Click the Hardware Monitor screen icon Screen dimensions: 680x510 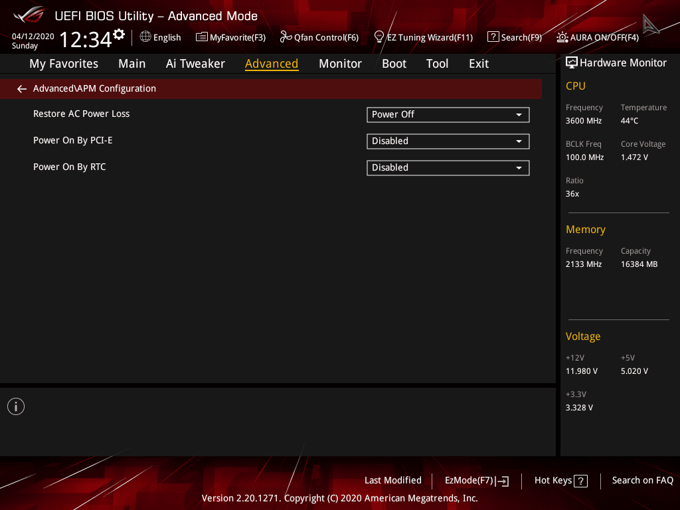pyautogui.click(x=572, y=63)
